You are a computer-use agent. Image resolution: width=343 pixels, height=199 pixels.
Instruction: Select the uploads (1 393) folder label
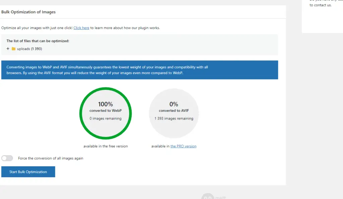coord(29,49)
